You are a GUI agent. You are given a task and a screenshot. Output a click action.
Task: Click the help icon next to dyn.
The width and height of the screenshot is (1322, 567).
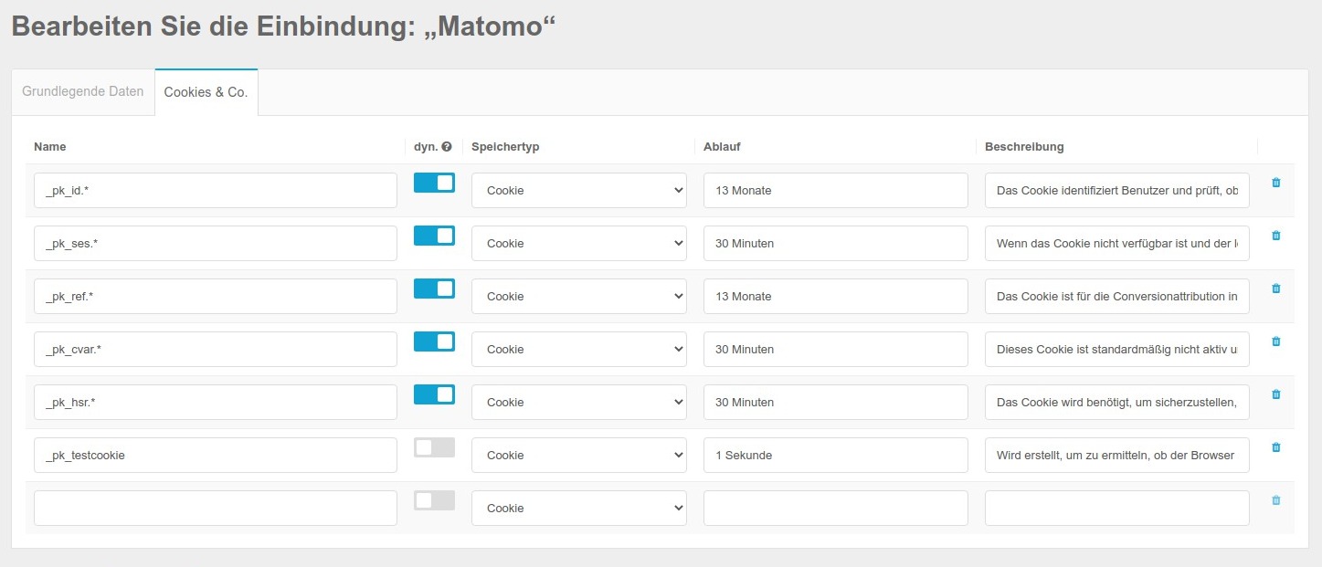pyautogui.click(x=447, y=147)
